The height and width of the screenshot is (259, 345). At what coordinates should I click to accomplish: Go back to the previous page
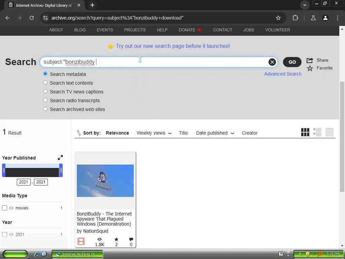[7, 18]
